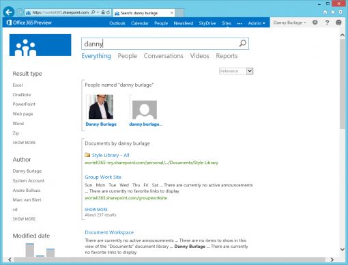Filter results by Excel type
This screenshot has height=265, width=348.
pos(18,85)
